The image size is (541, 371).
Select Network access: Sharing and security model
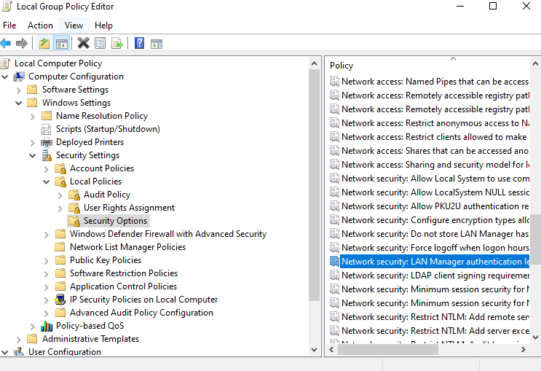click(435, 165)
